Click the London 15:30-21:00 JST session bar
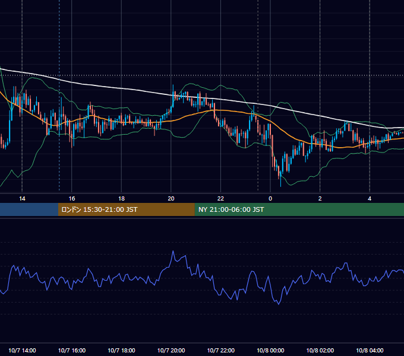This screenshot has height=356, width=404. (126, 209)
